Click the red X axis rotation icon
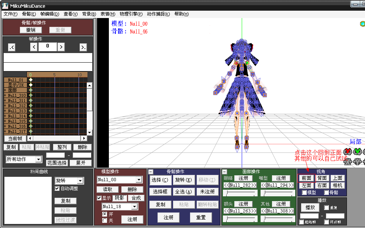365x228 pixels. [348, 151]
